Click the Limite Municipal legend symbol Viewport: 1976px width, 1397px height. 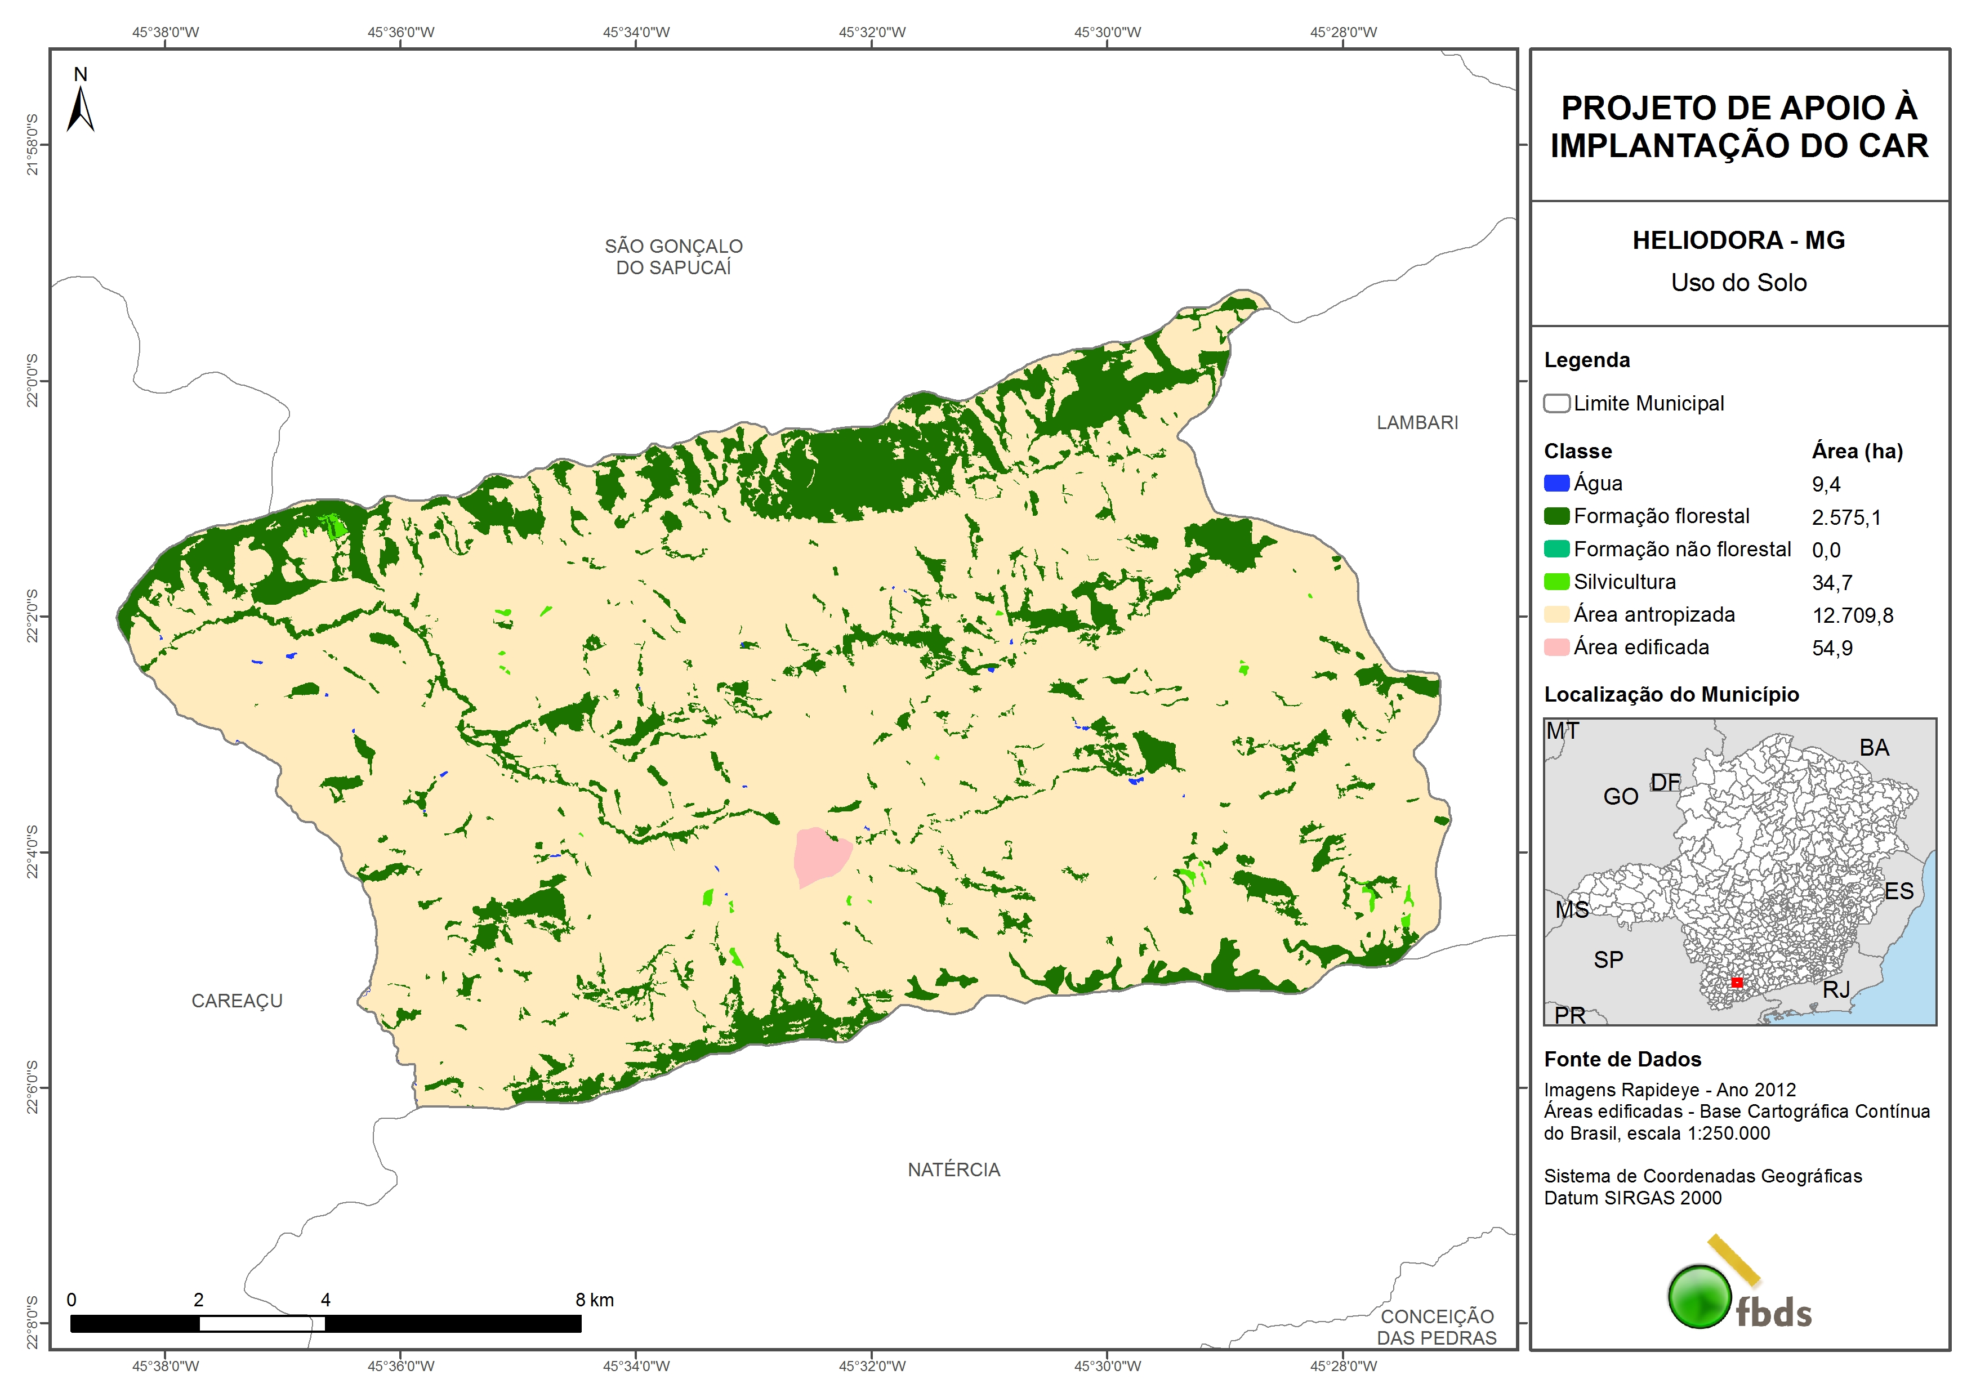1556,404
